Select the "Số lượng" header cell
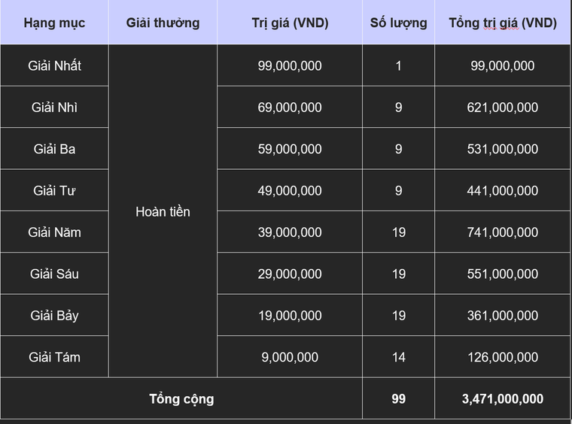Image resolution: width=572 pixels, height=424 pixels. pos(398,23)
